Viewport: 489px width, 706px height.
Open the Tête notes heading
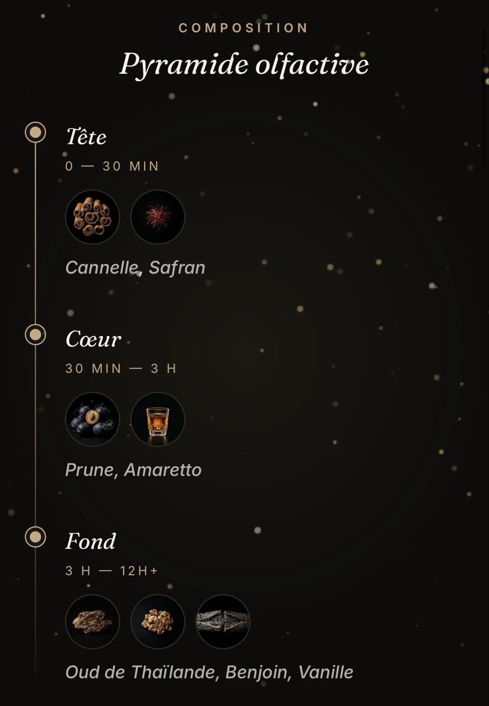[86, 136]
